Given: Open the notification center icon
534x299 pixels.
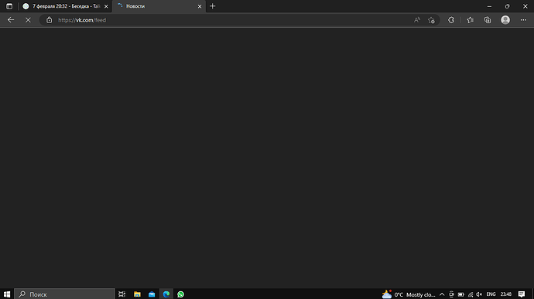Looking at the screenshot, I should (522, 294).
